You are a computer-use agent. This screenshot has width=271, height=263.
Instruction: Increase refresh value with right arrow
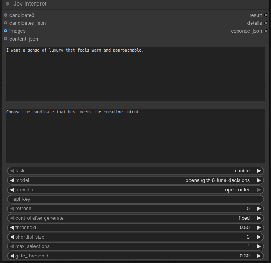pyautogui.click(x=259, y=209)
